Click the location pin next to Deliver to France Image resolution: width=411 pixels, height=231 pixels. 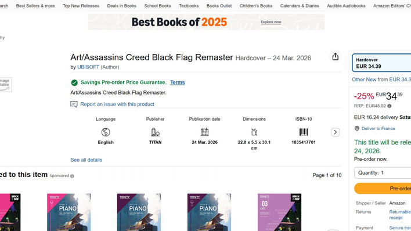tap(357, 128)
